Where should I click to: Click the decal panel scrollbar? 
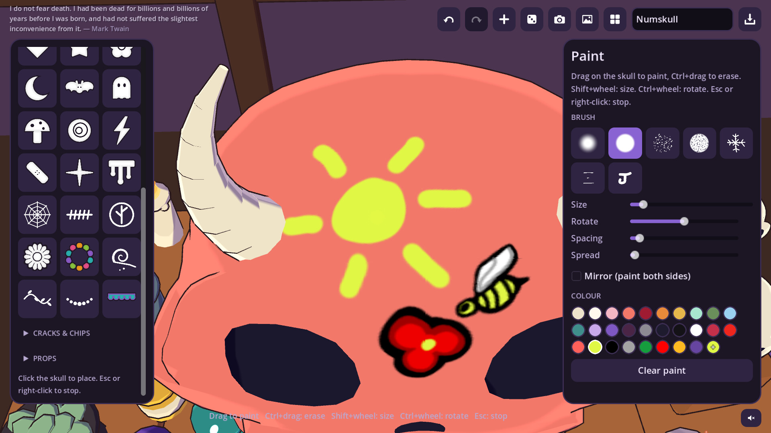point(143,291)
